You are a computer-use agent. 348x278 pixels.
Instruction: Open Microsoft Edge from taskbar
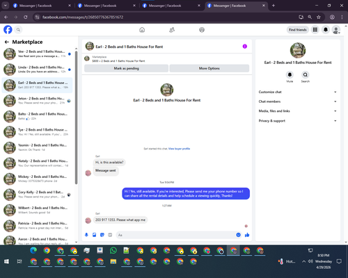pyautogui.click(x=33, y=250)
